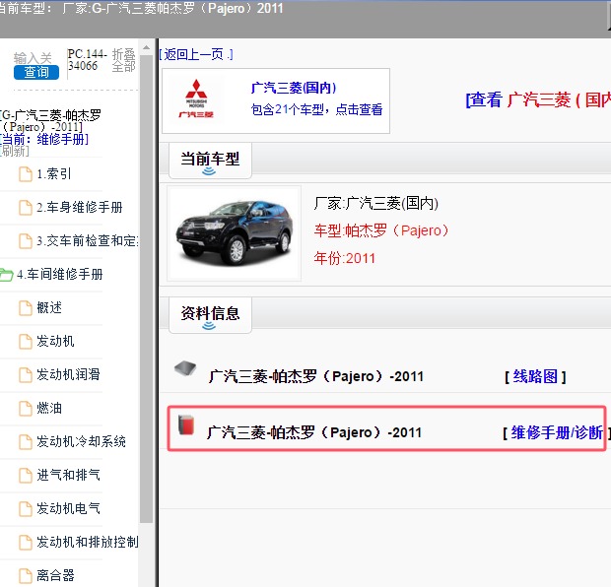
Task: Click the 刷新 refresh link
Action: (15, 151)
